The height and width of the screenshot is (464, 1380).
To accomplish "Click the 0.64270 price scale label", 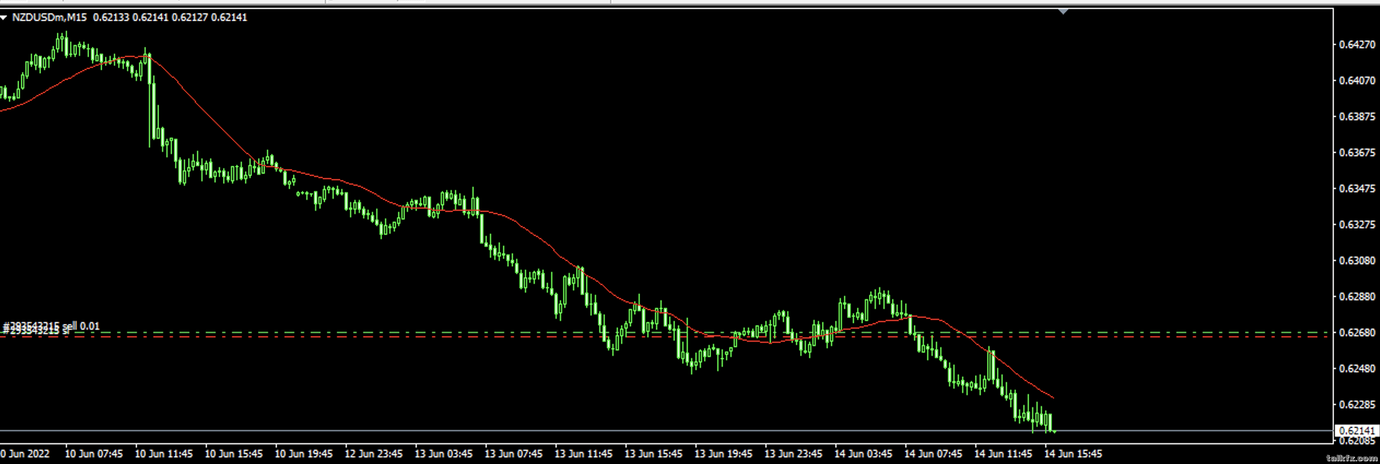I will pos(1356,44).
